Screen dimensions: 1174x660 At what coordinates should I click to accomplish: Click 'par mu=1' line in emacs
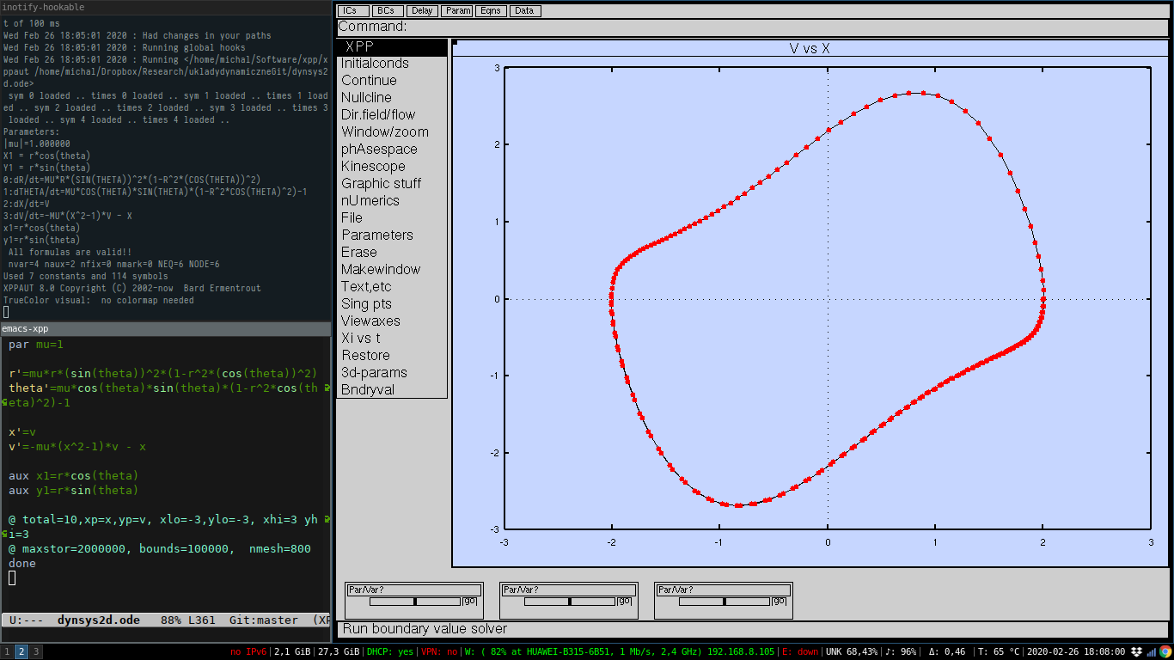[36, 345]
